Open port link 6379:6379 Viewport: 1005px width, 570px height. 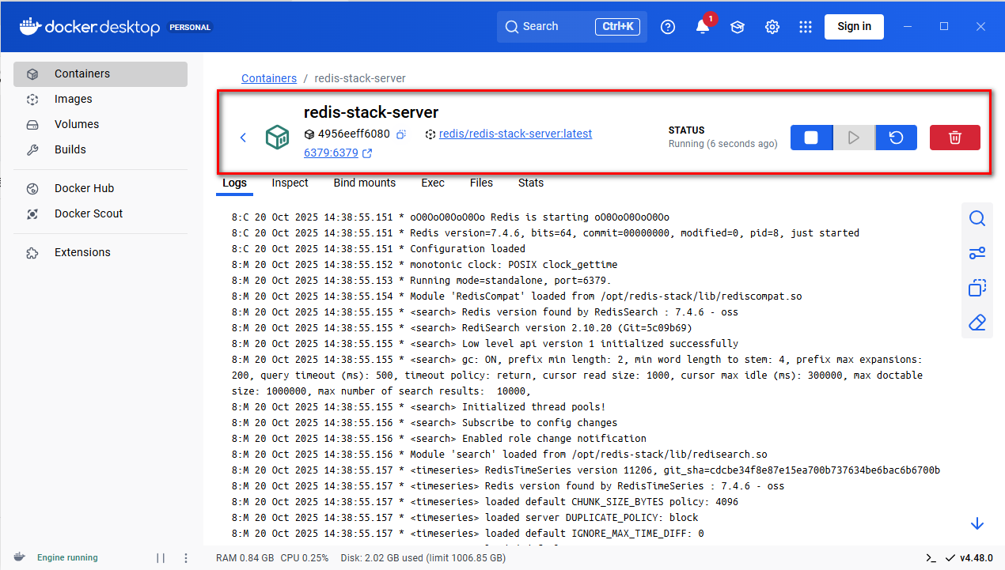click(x=331, y=153)
